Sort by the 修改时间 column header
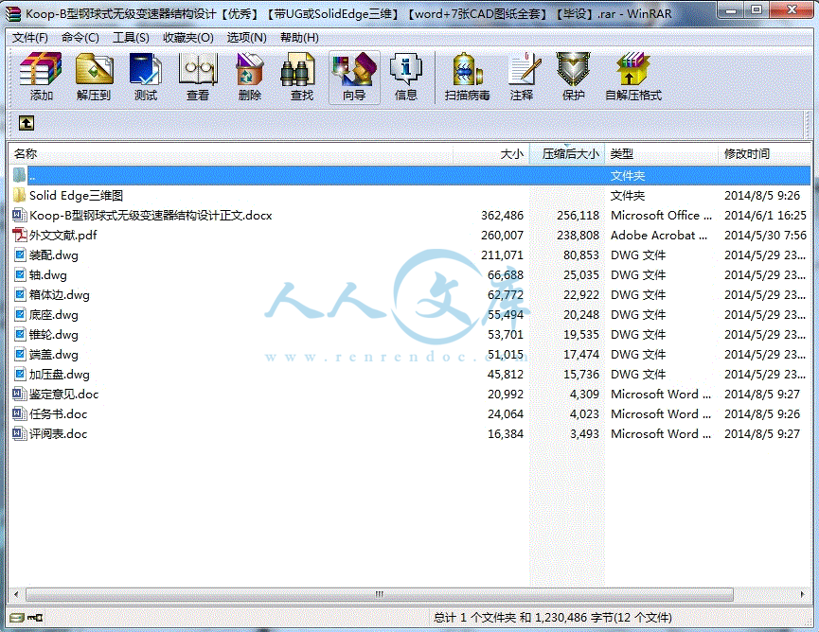The image size is (819, 632). click(765, 154)
